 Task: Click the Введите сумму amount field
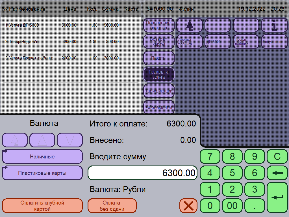click(142, 173)
